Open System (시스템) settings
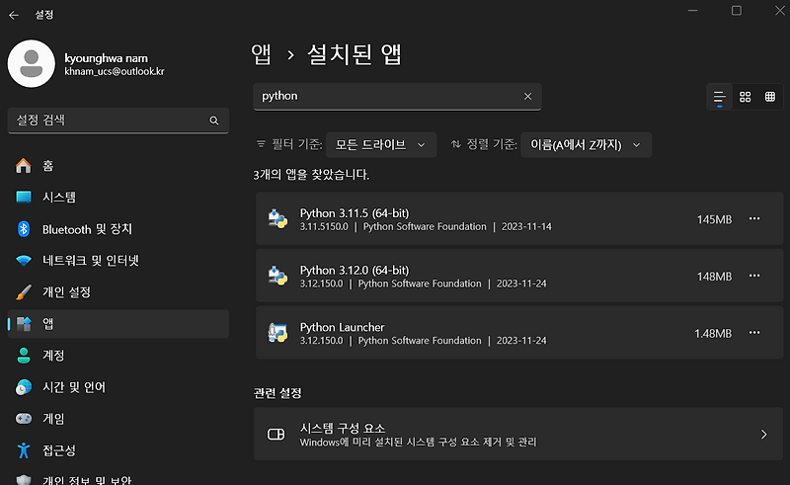 pos(118,198)
